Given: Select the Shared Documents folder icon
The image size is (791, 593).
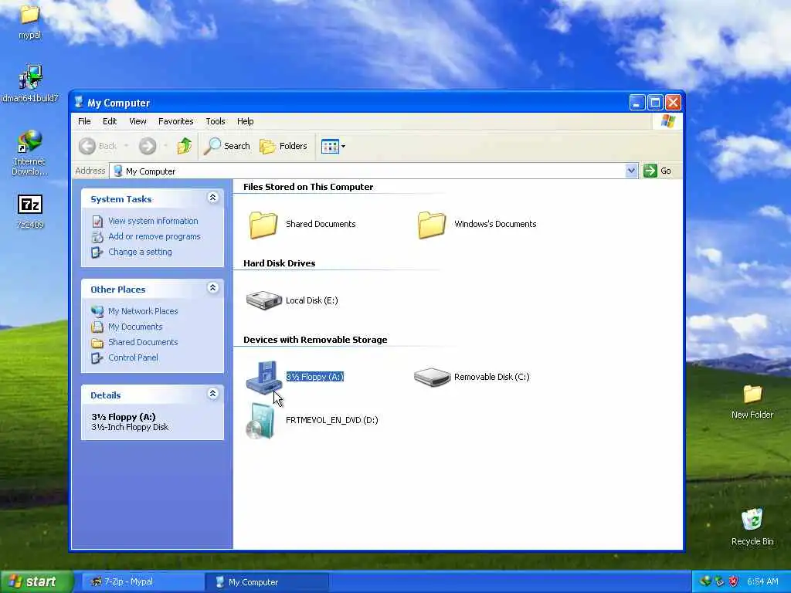Looking at the screenshot, I should click(x=263, y=224).
